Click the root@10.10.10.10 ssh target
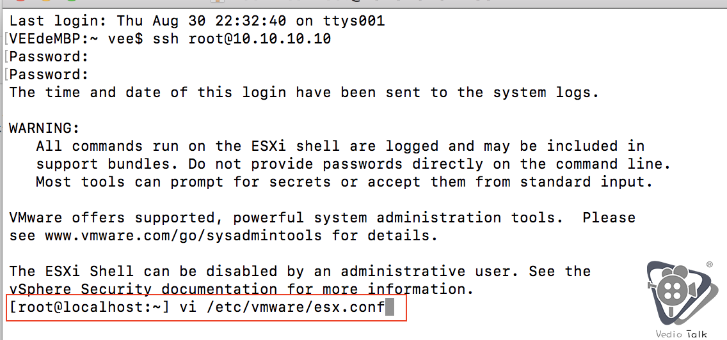The width and height of the screenshot is (727, 340). 259,39
